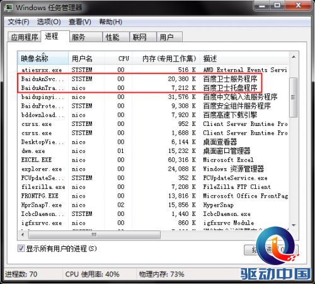Select the FCUpdateSe process row

[153, 178]
